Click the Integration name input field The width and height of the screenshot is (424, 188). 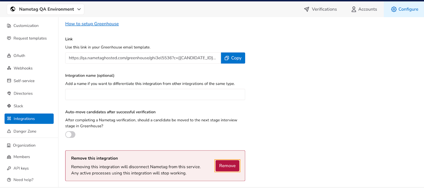click(155, 95)
